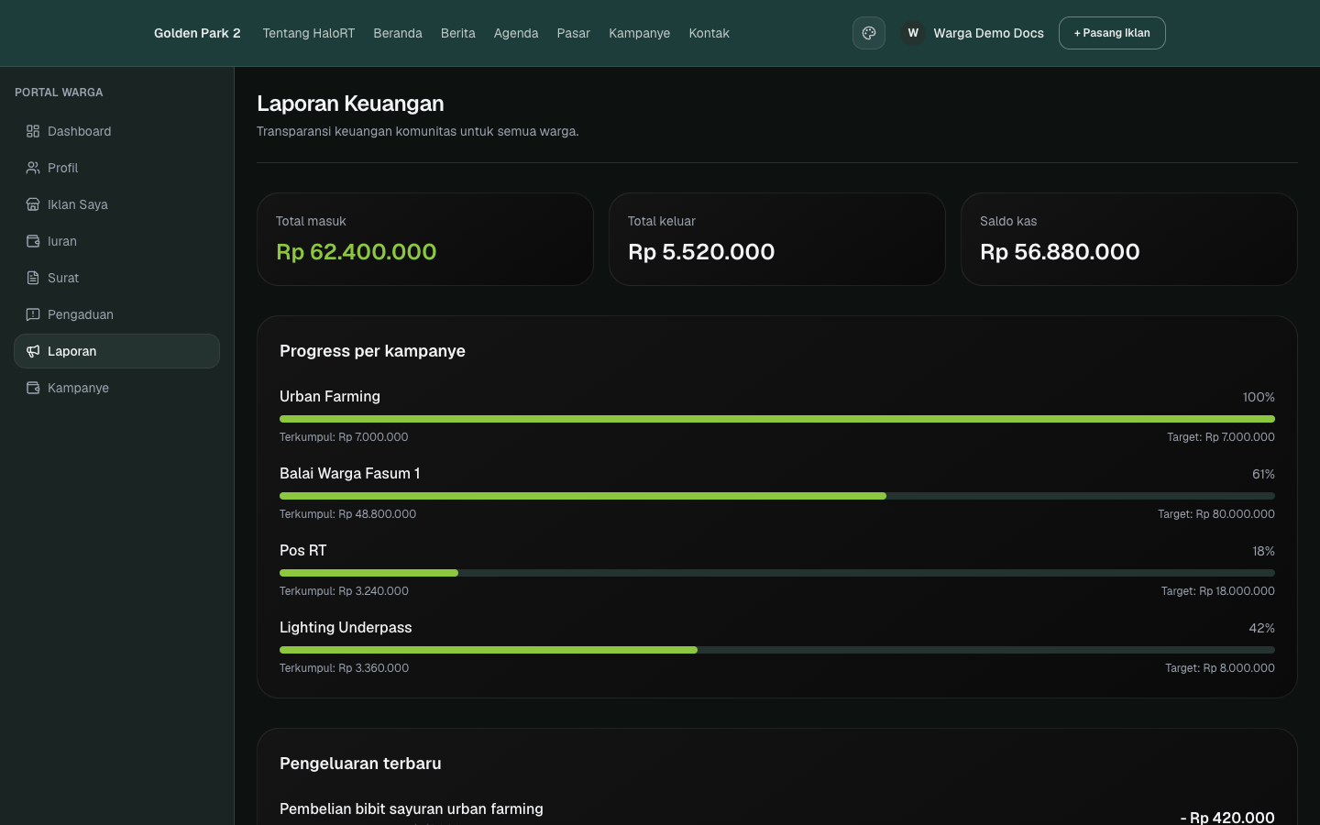
Task: Click the sidebar Kampanye wallet icon
Action: (33, 388)
